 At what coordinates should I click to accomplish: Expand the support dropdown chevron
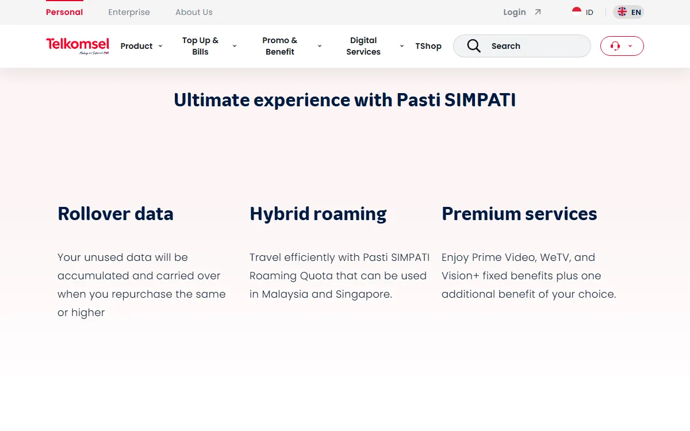tap(630, 46)
